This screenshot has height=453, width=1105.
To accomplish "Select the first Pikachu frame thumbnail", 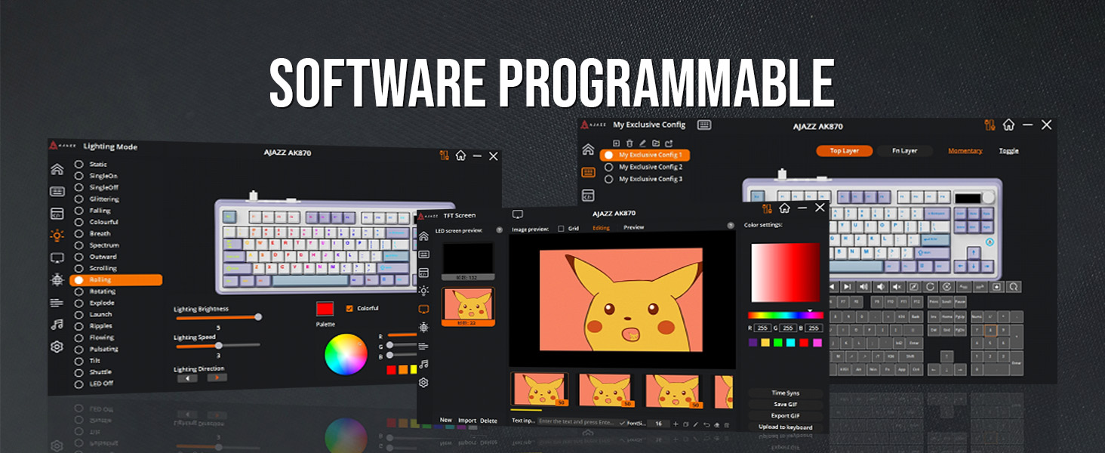I will coord(540,390).
